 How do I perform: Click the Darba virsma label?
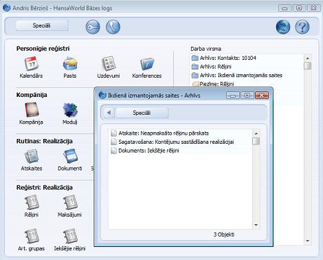205,49
